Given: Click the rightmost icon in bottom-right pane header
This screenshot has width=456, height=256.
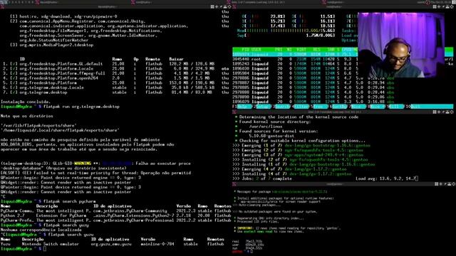Looking at the screenshot, I should (453, 184).
